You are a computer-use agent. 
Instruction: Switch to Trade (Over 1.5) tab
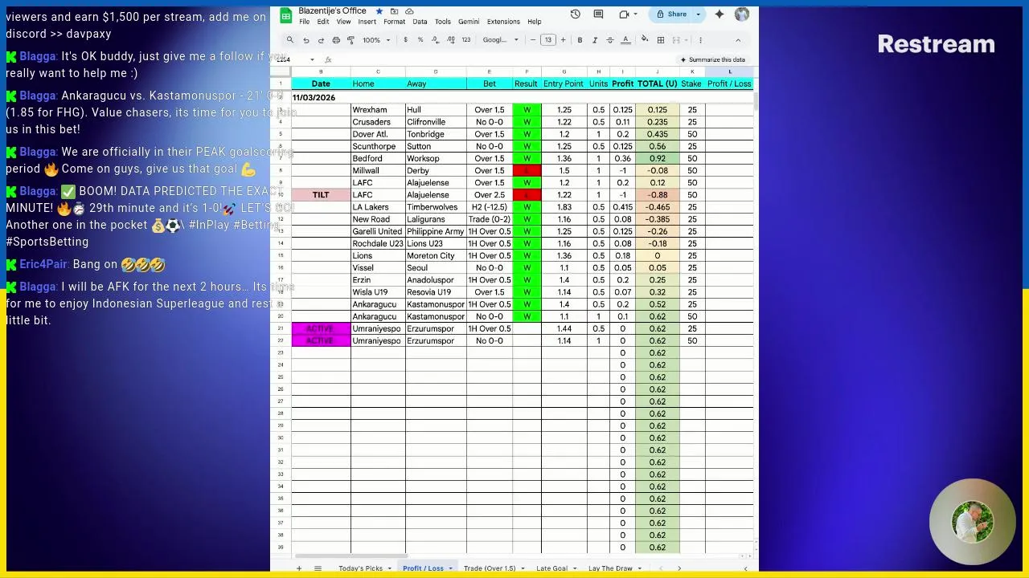click(x=489, y=568)
